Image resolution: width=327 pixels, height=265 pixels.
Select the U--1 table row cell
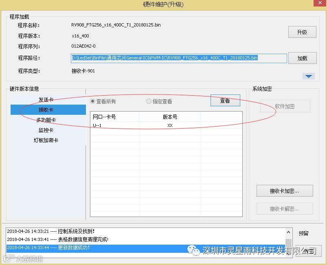tap(115, 125)
